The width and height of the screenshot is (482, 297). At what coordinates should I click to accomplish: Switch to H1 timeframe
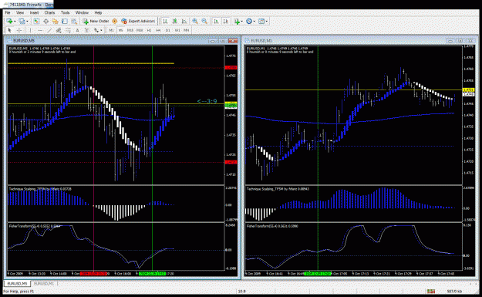[149, 30]
